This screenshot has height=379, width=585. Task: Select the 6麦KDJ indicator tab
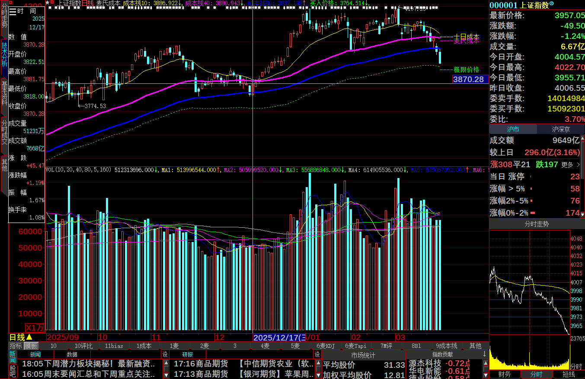click(x=326, y=346)
